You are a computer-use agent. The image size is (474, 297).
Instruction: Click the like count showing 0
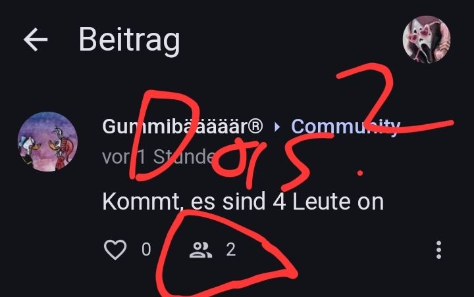(x=146, y=250)
